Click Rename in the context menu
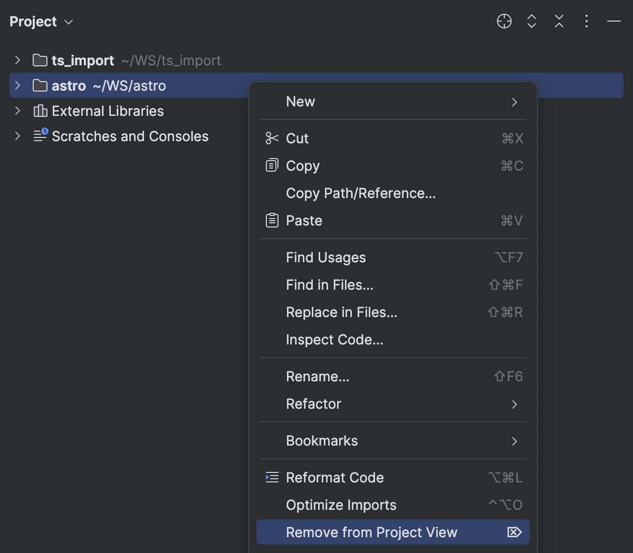The width and height of the screenshot is (633, 553). point(317,376)
